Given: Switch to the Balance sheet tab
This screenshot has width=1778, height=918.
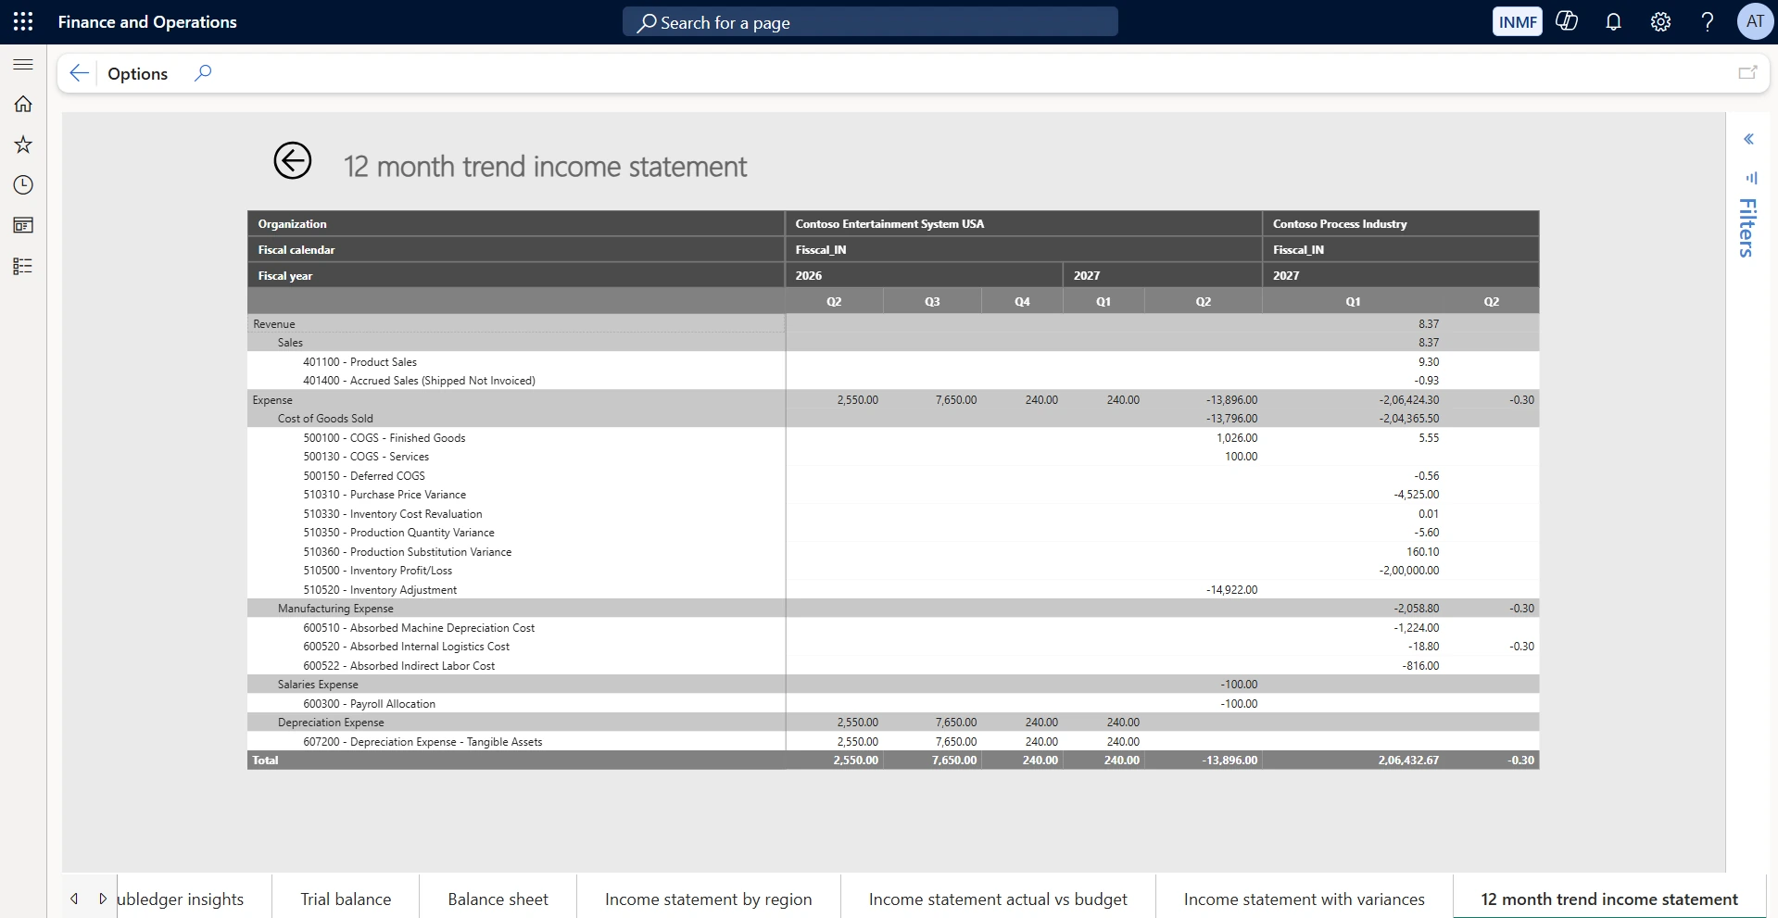Looking at the screenshot, I should point(498,899).
